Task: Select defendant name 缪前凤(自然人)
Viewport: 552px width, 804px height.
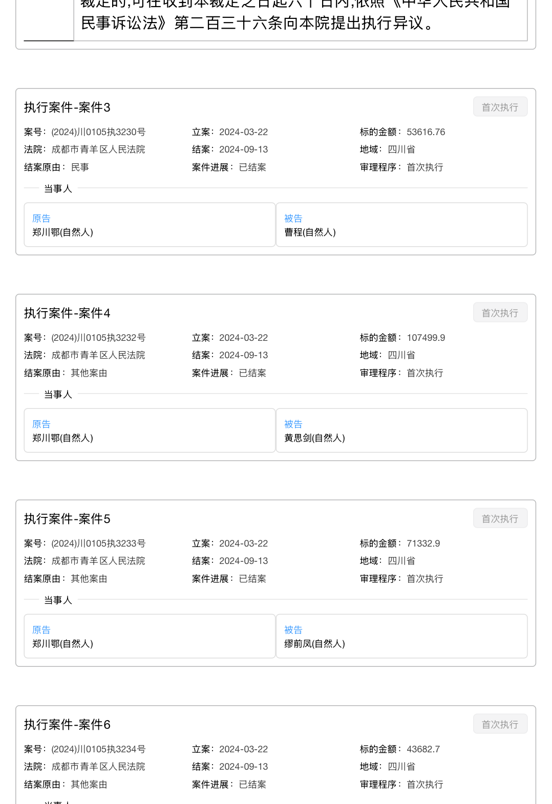Action: 314,644
